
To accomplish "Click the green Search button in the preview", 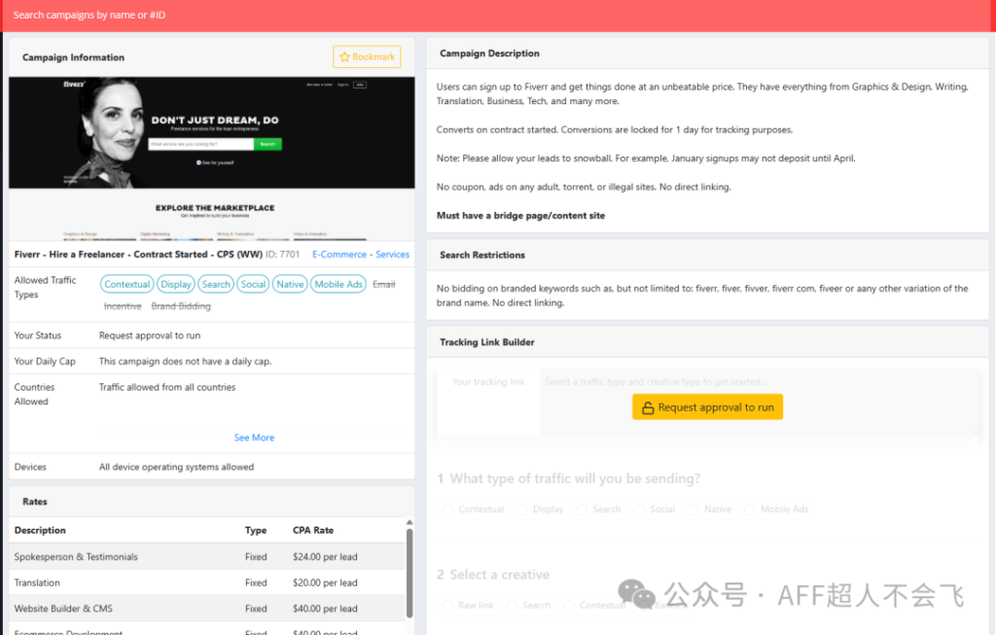I will pos(267,144).
